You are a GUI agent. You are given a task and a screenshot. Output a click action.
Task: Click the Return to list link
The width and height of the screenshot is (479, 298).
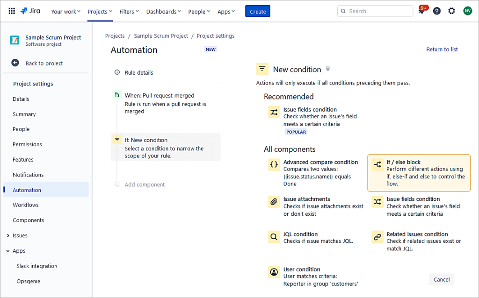coord(442,50)
